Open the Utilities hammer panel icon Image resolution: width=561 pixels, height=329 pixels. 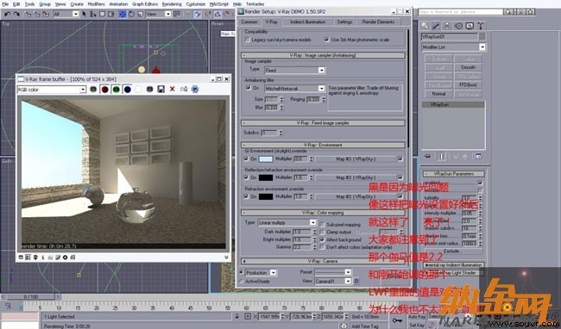pos(481,26)
